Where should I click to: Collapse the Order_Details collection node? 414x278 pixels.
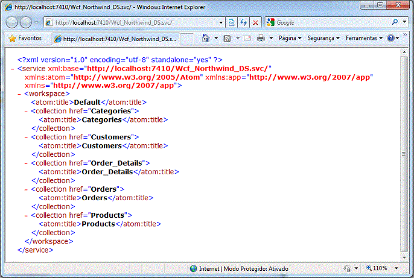[26, 164]
